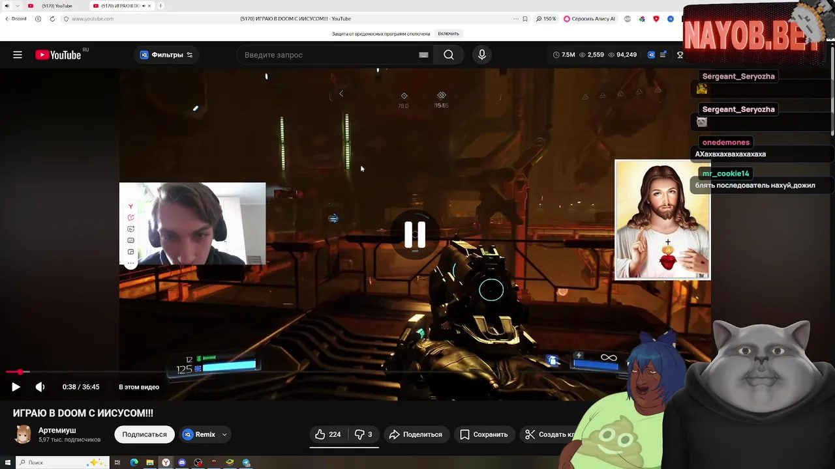
Task: Click the 5,97 тыс. подписчиков text
Action: pos(69,440)
